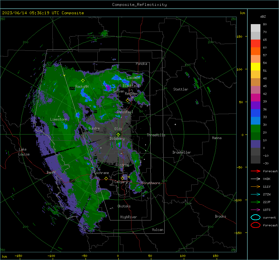Click the yellow diamond marker above Calgary
This screenshot has width=279, height=260.
tap(122, 178)
